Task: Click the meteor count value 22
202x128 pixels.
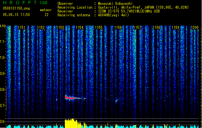Action: coord(47,15)
